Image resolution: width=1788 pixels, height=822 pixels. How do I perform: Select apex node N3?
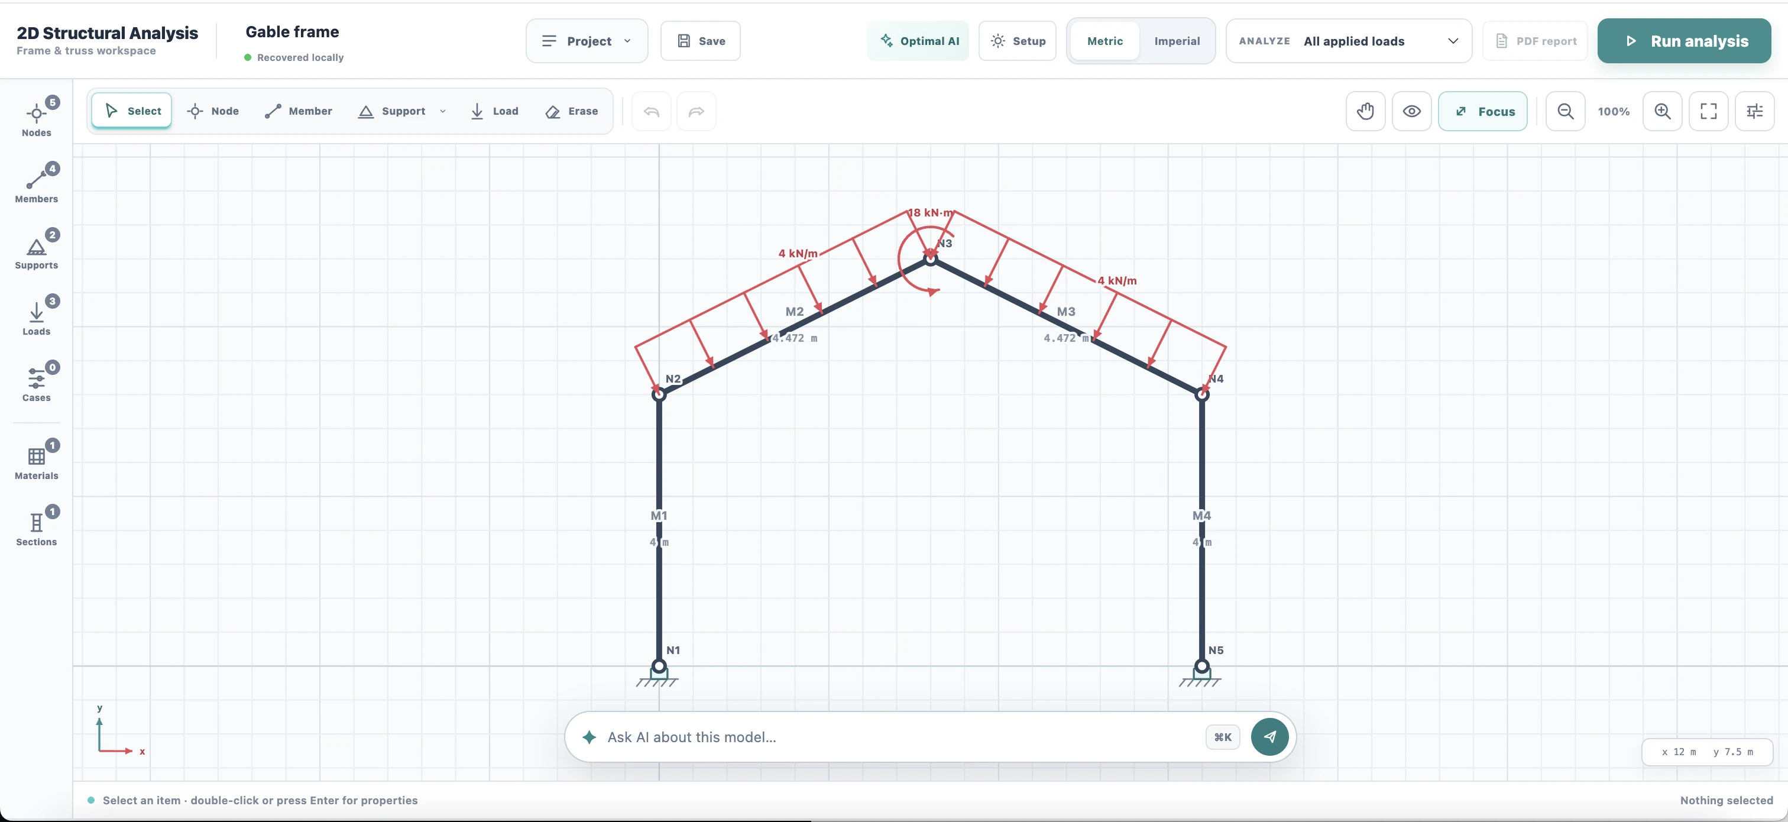tap(931, 259)
